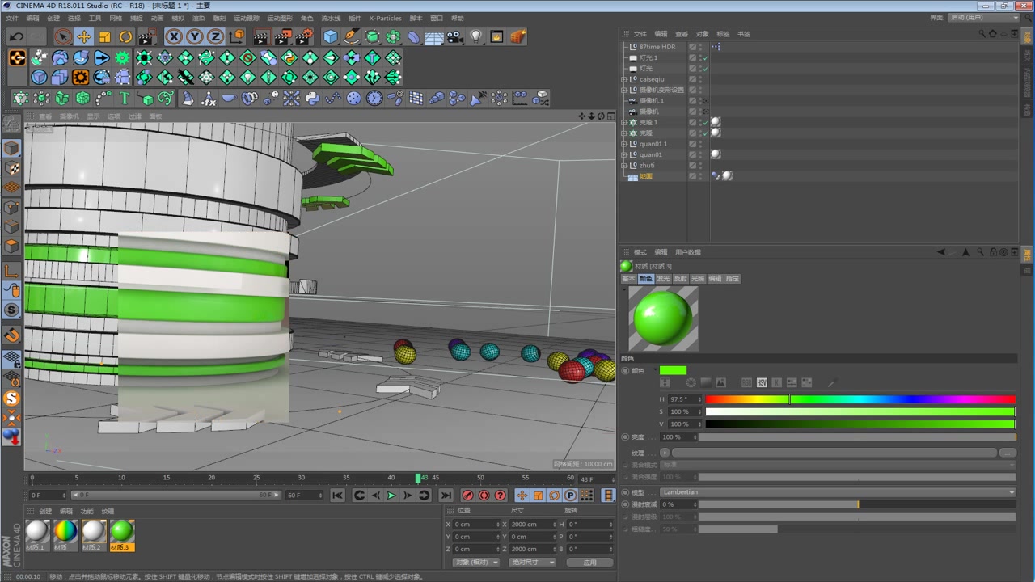Click search icon in Object Manager

pos(982,34)
